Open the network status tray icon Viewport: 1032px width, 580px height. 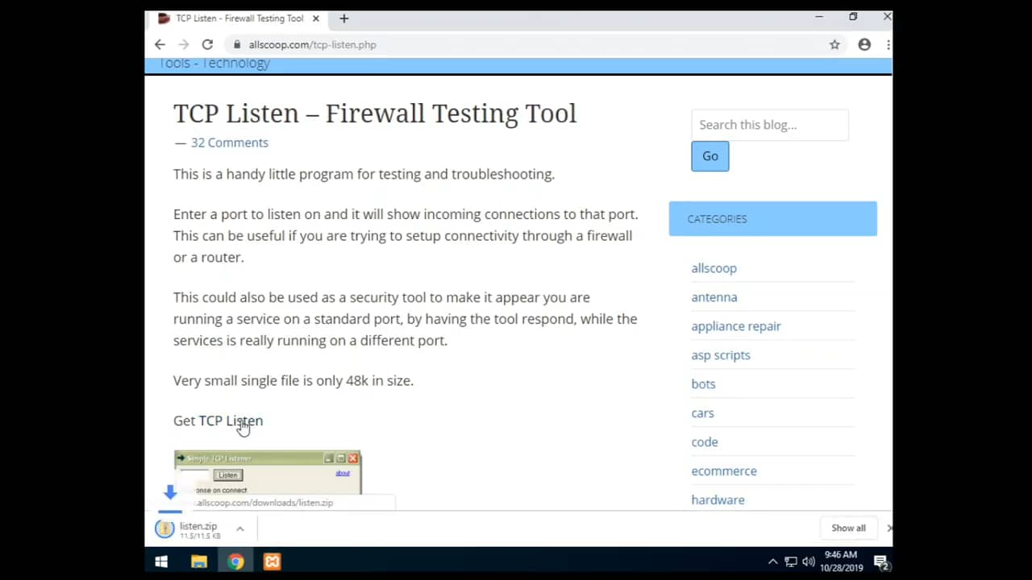click(790, 562)
